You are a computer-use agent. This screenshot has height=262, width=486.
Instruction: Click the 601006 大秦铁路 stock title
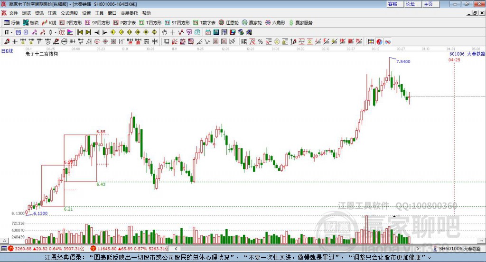coord(467,54)
